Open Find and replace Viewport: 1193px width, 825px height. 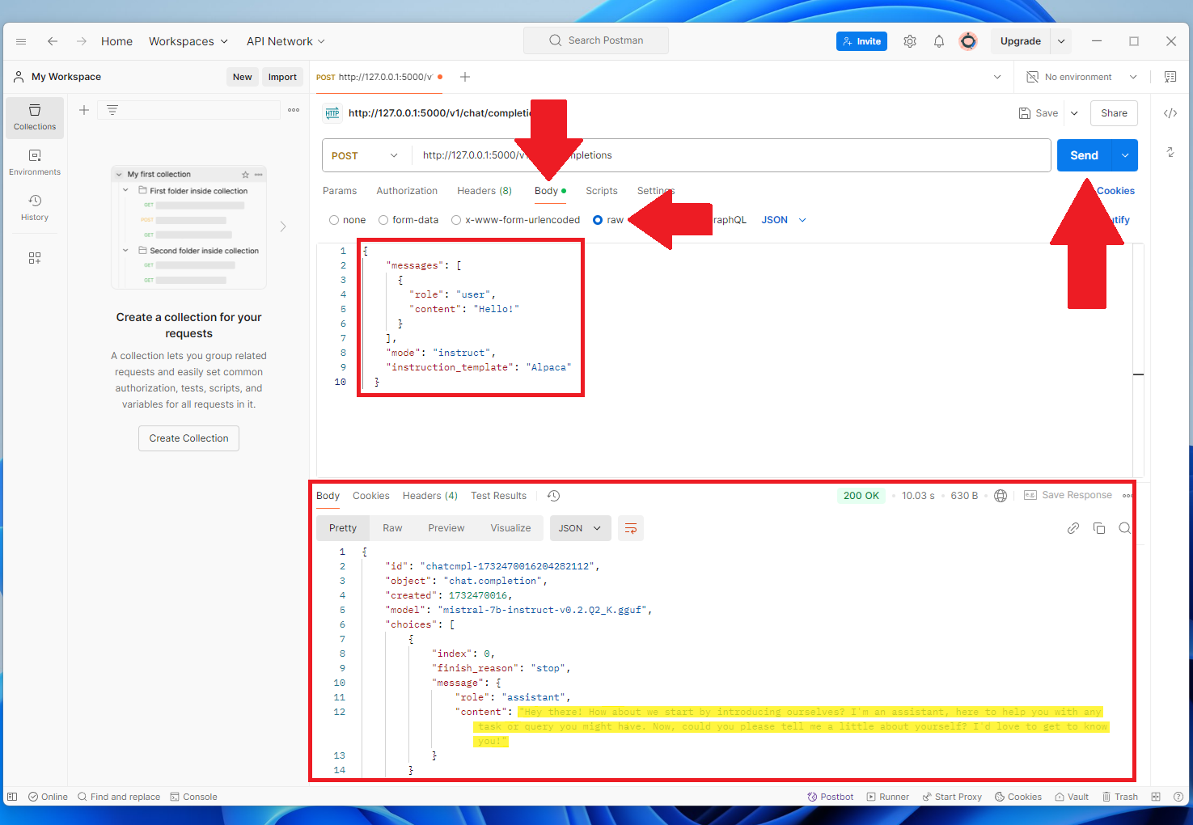tap(119, 797)
